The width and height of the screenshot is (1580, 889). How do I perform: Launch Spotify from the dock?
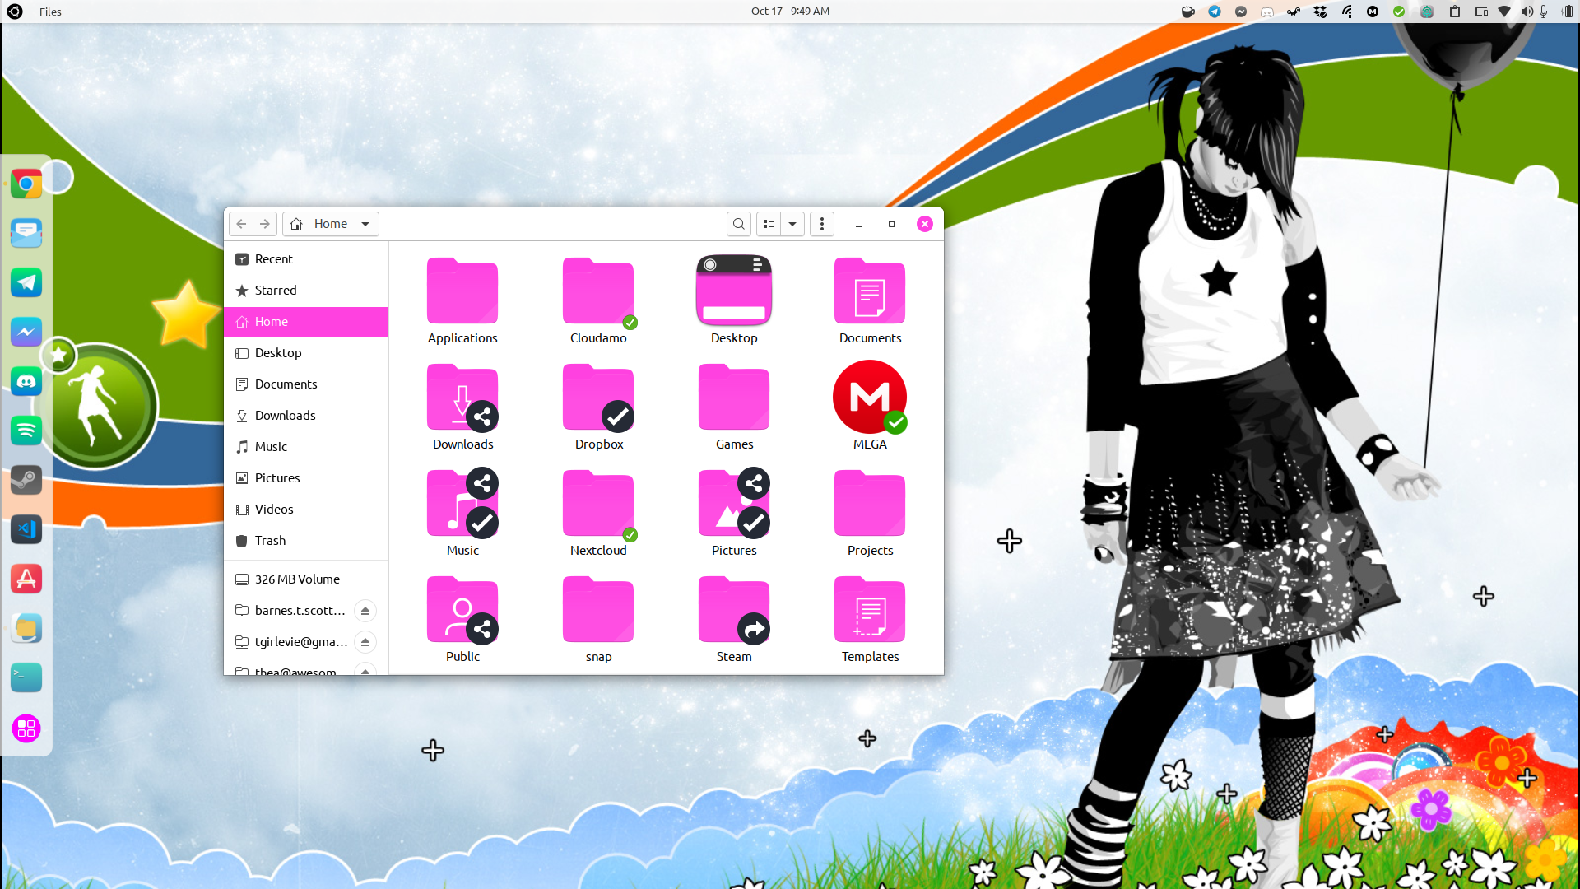coord(26,431)
